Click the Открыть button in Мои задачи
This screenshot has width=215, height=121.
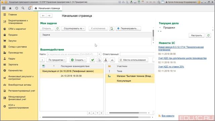point(46,28)
